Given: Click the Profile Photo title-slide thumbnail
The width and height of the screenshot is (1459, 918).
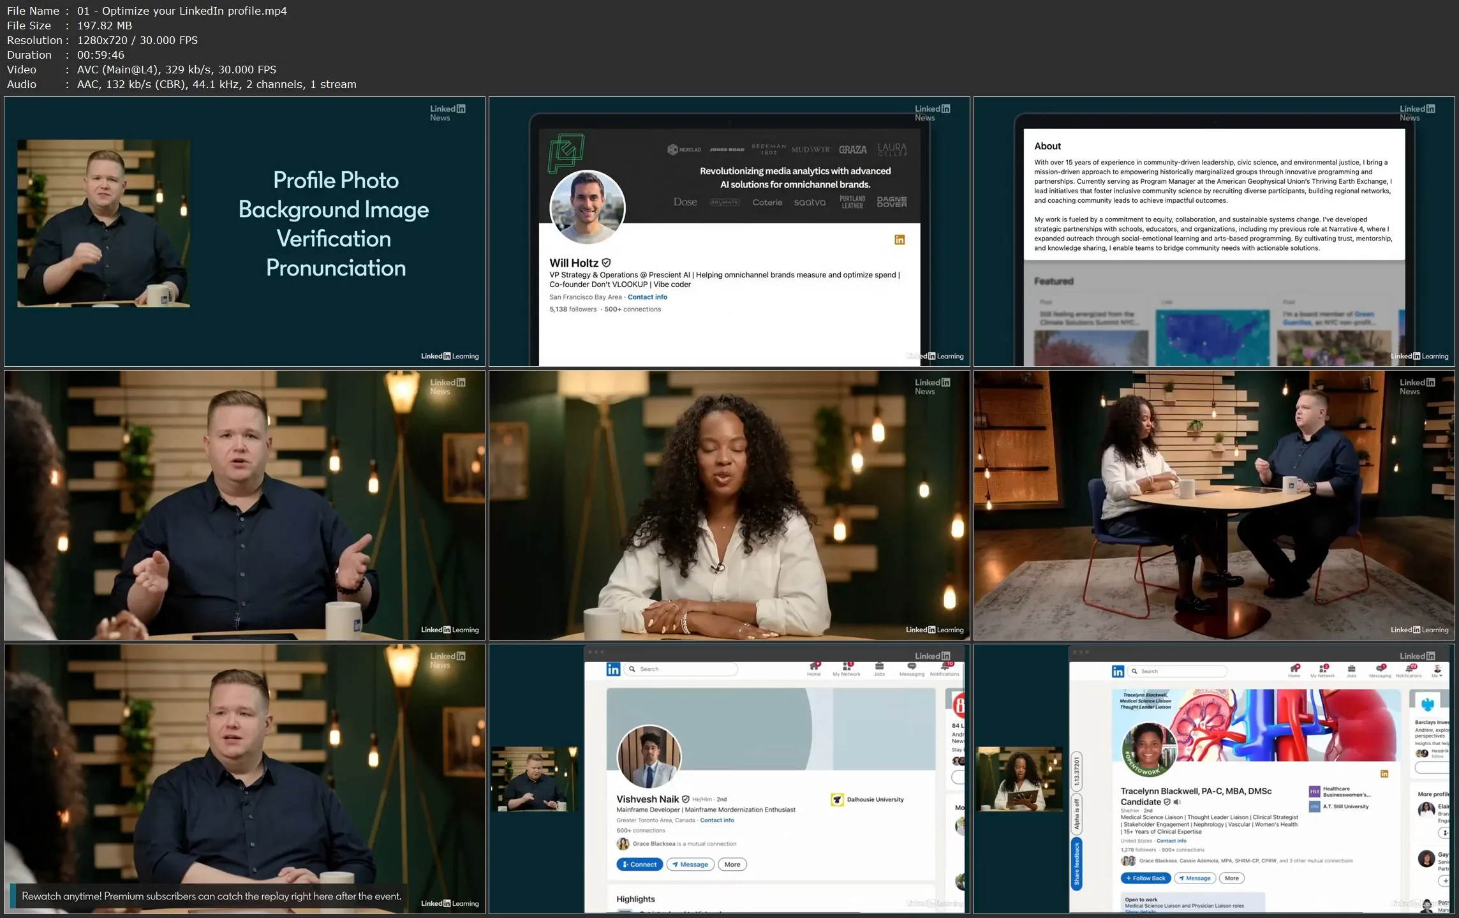Looking at the screenshot, I should (x=244, y=232).
